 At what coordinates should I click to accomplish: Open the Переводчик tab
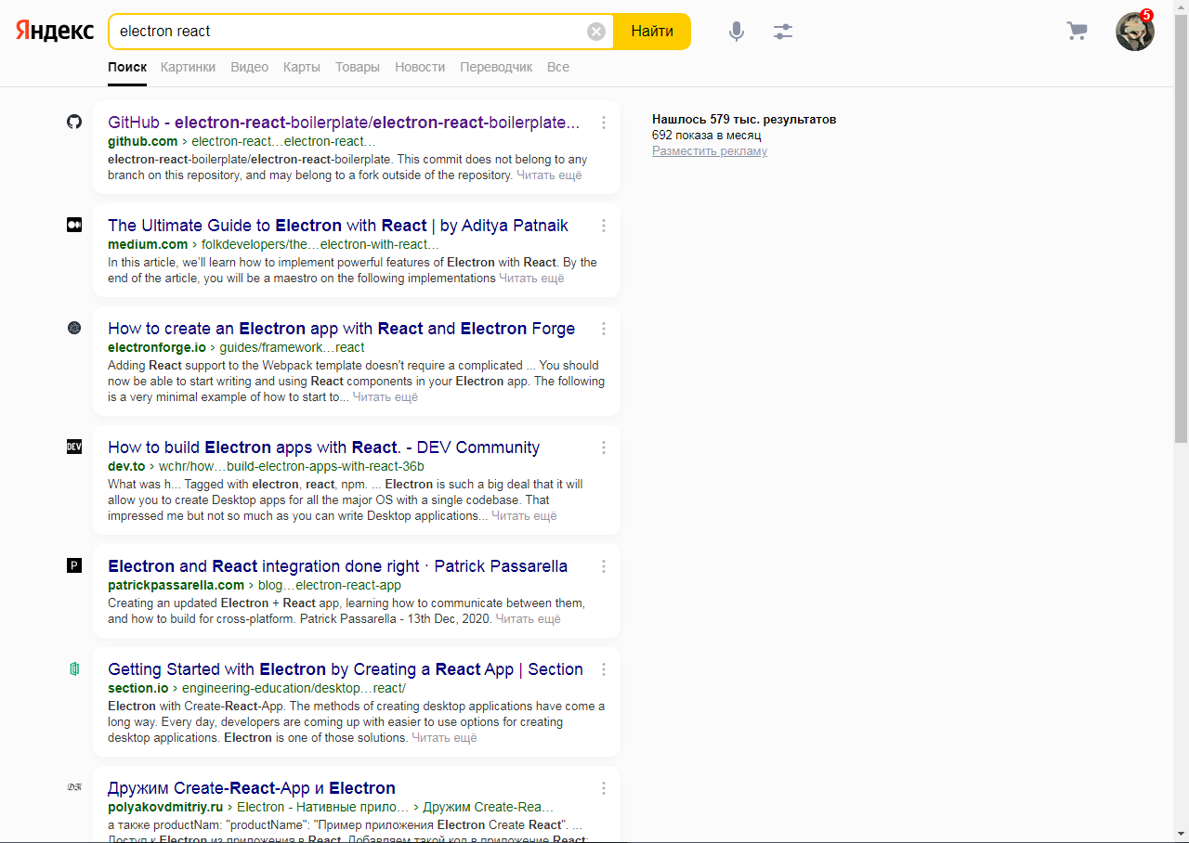click(x=496, y=67)
